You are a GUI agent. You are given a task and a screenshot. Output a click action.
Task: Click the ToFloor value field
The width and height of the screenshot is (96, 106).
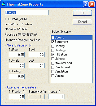tap(17, 55)
